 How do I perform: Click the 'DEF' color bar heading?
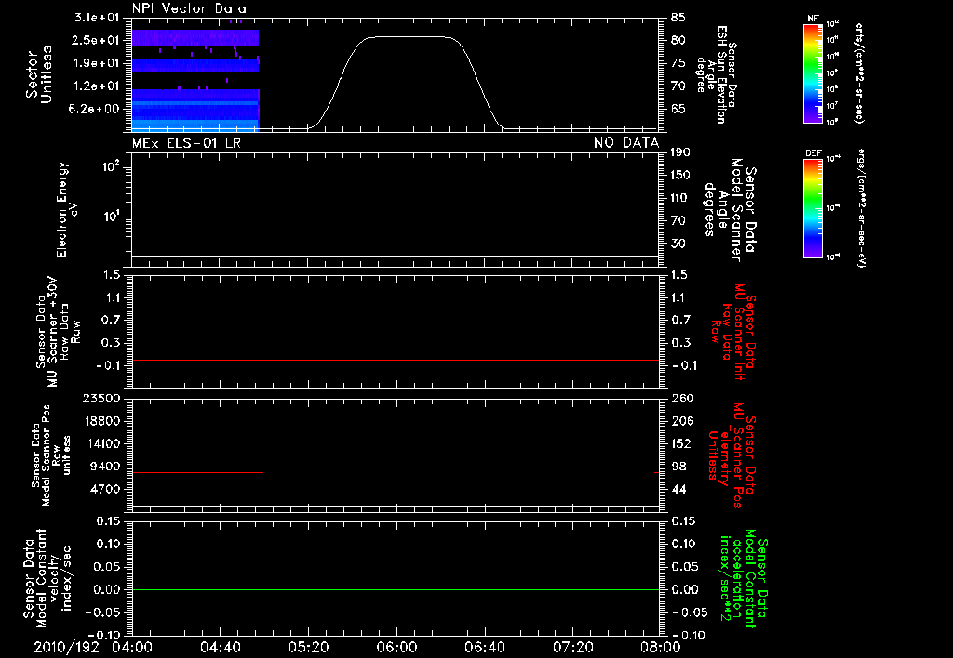pyautogui.click(x=812, y=153)
